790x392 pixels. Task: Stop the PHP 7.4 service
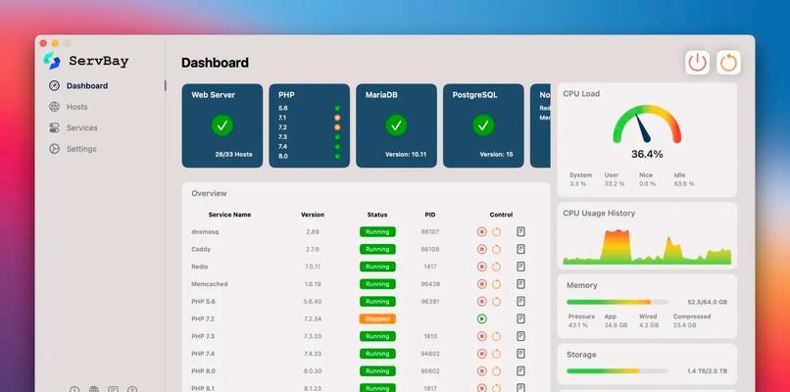[481, 354]
